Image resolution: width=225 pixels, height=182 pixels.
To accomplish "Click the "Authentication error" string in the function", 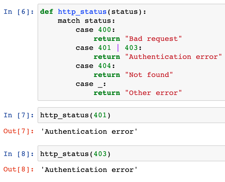I will [x=173, y=57].
